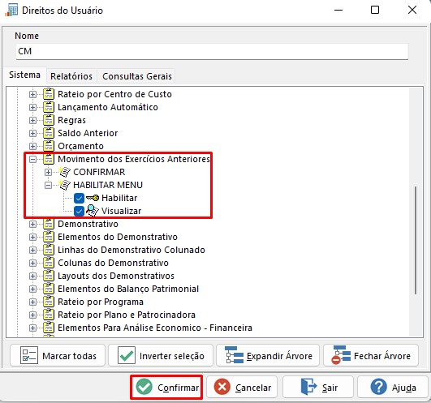Click the key icon next to Habilitar
The width and height of the screenshot is (431, 403).
tap(93, 198)
